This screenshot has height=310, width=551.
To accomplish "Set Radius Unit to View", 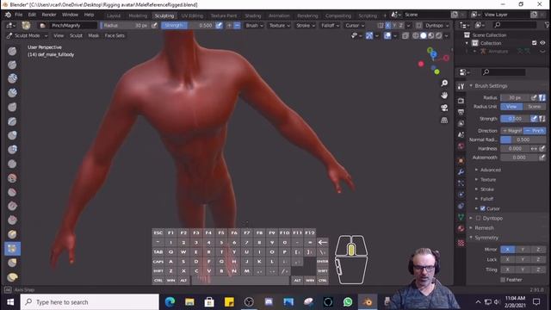I will coord(511,107).
